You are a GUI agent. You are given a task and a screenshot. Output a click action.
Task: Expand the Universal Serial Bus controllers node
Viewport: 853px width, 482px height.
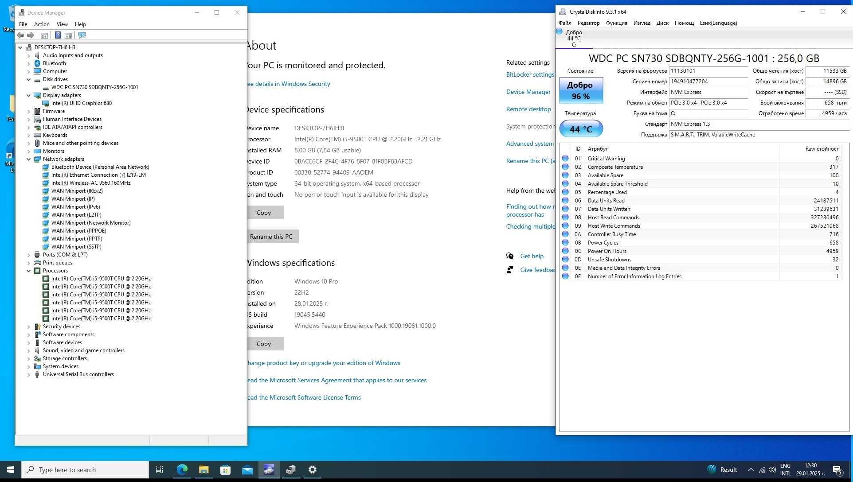29,374
